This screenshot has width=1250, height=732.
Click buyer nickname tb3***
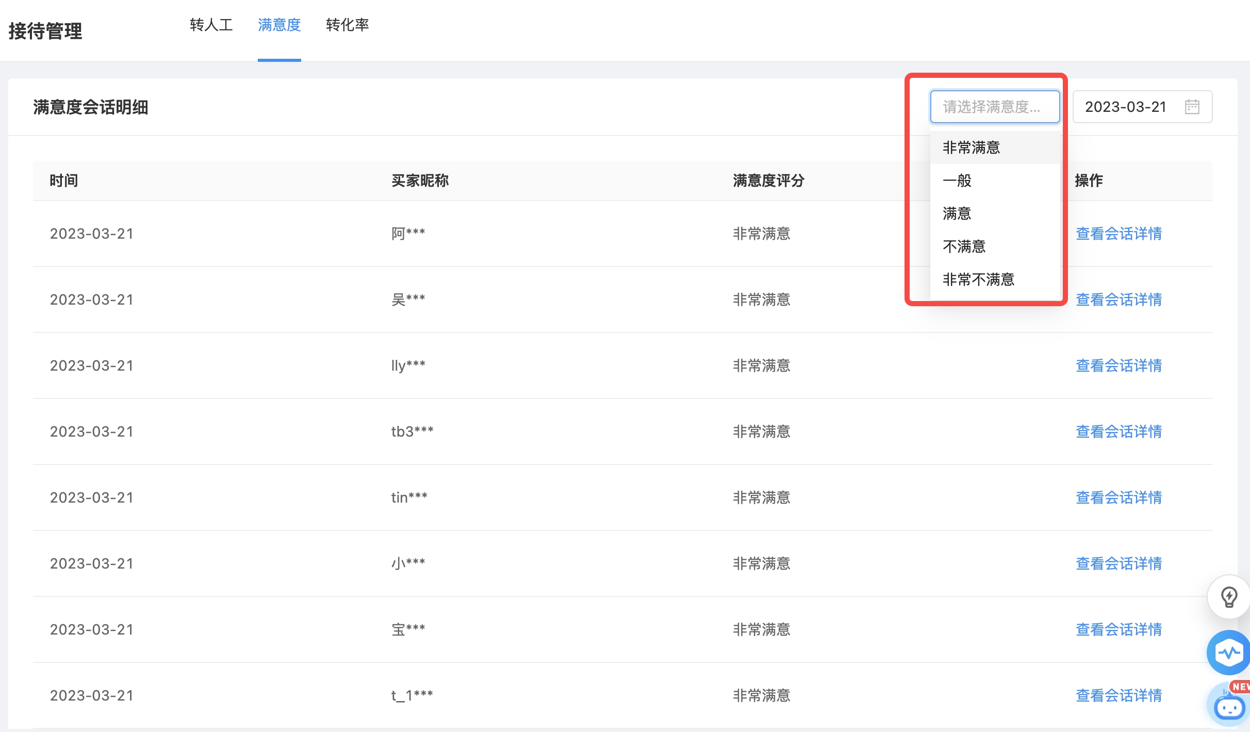(x=412, y=431)
